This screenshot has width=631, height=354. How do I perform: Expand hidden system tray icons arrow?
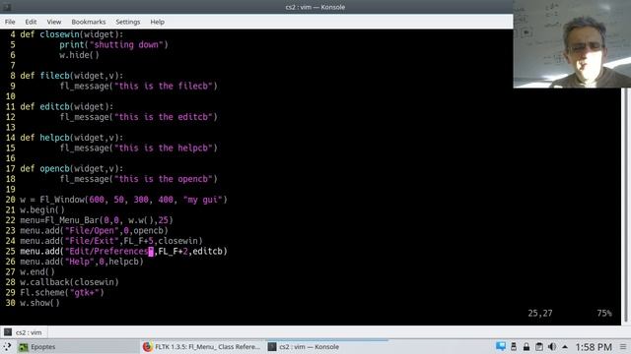pyautogui.click(x=565, y=347)
